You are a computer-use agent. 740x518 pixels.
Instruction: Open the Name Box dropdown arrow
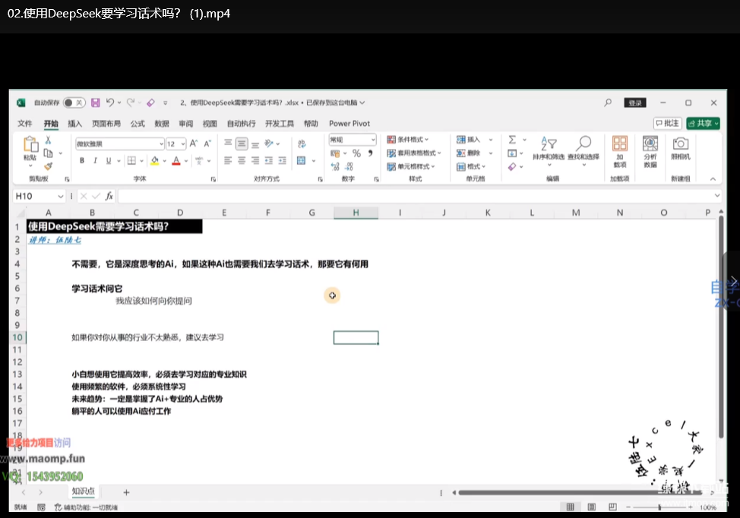click(x=61, y=196)
